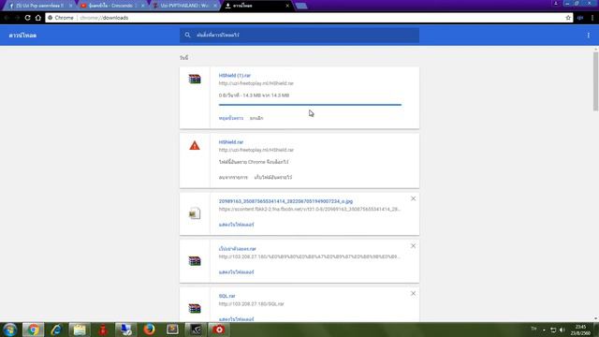Open the Windows Start menu orb
The image size is (599, 337).
pyautogui.click(x=10, y=330)
